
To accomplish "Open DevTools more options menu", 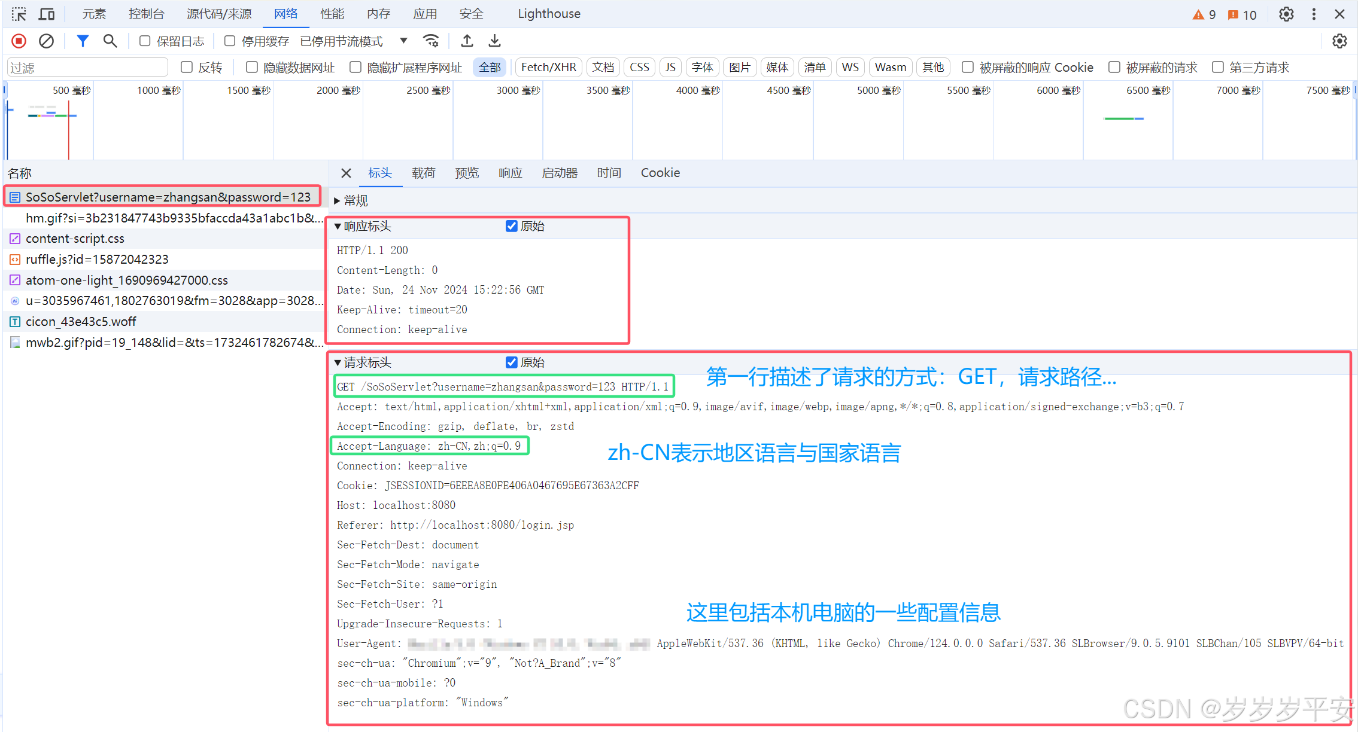I will pyautogui.click(x=1314, y=14).
